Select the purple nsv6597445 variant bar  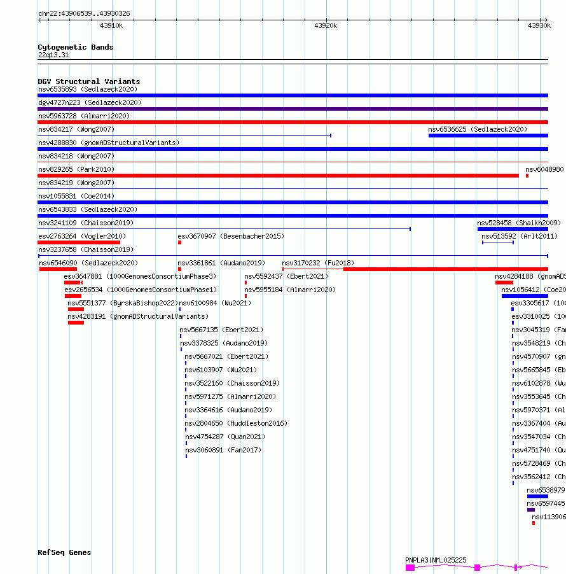(x=531, y=510)
